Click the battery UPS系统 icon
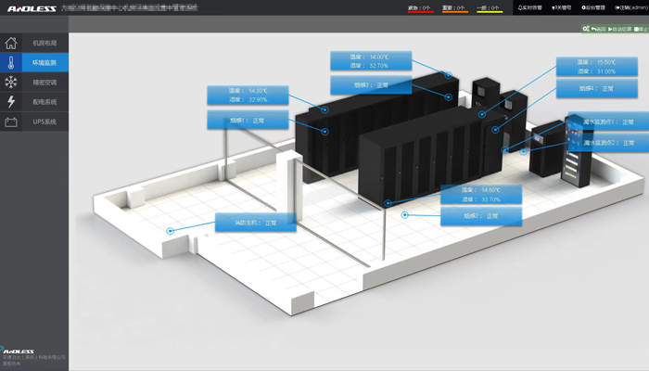 click(x=11, y=122)
